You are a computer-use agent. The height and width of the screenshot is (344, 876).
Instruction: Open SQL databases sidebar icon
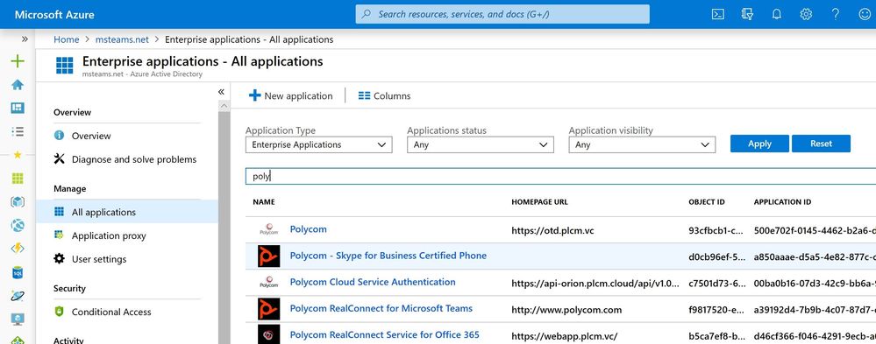point(18,272)
